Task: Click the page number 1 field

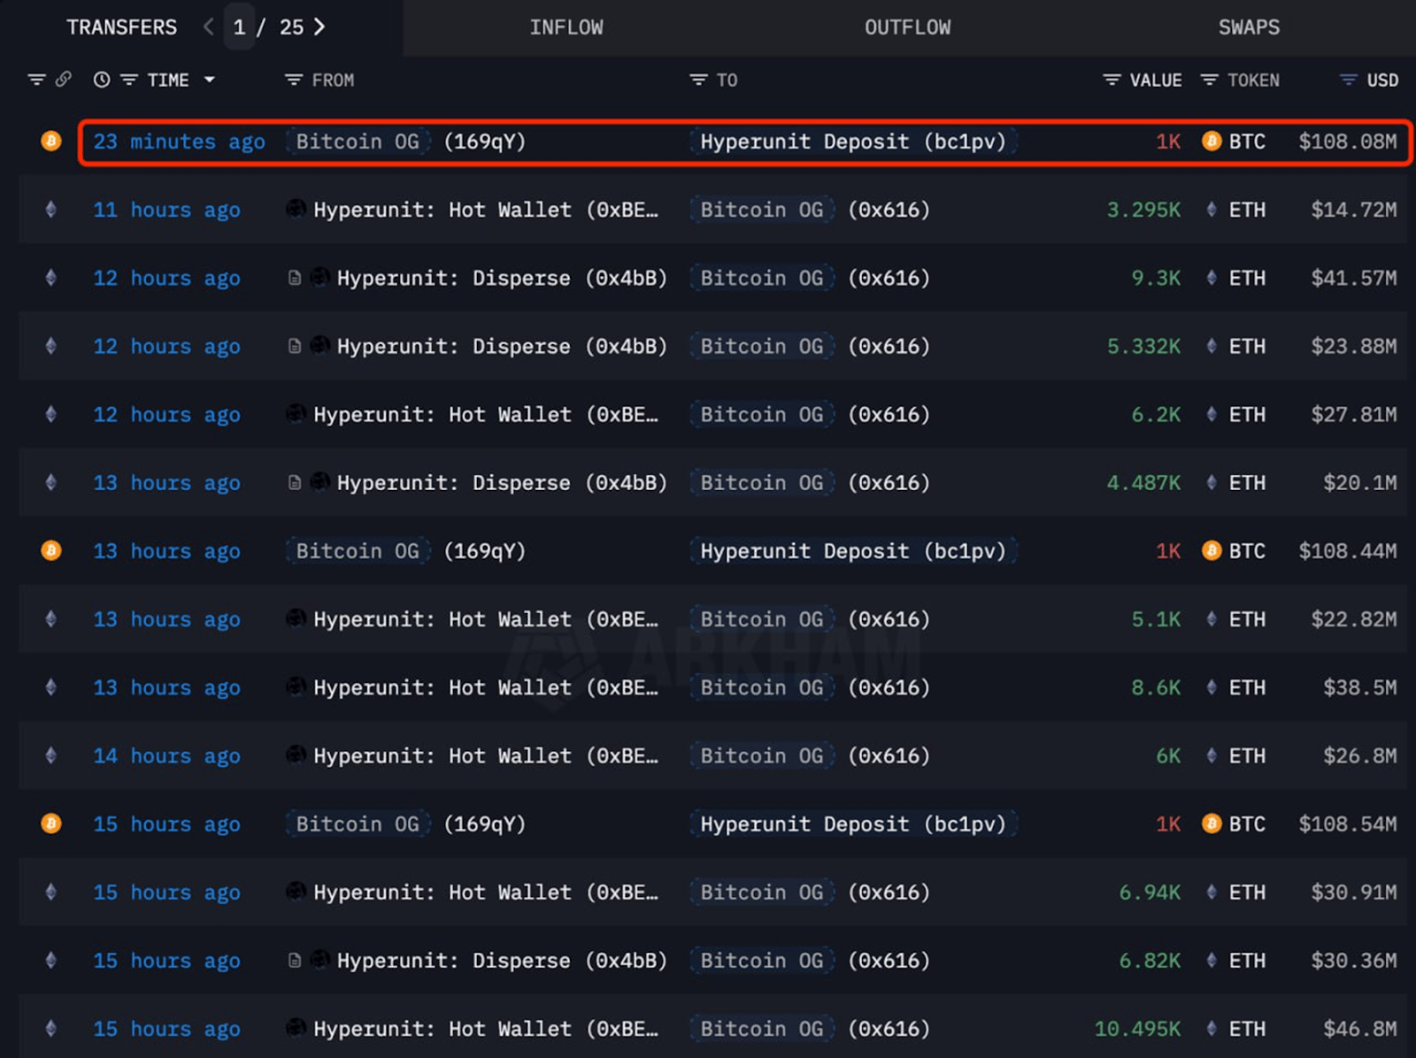Action: (239, 27)
